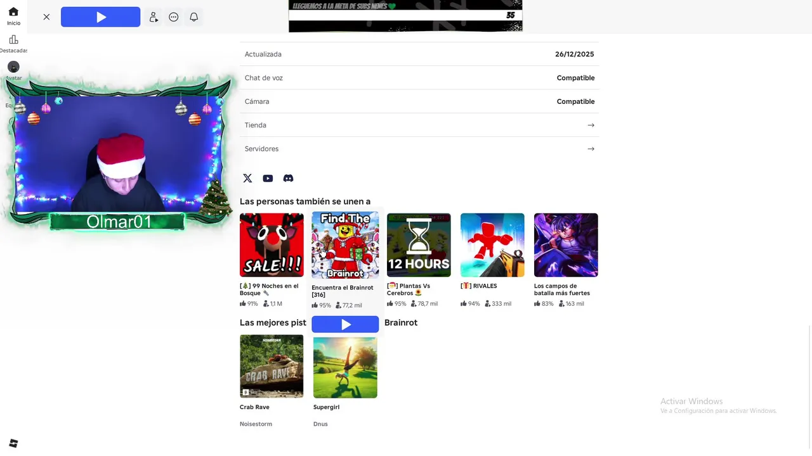Click the subscriber goal progress bar at top
The image size is (812, 456).
pyautogui.click(x=405, y=16)
